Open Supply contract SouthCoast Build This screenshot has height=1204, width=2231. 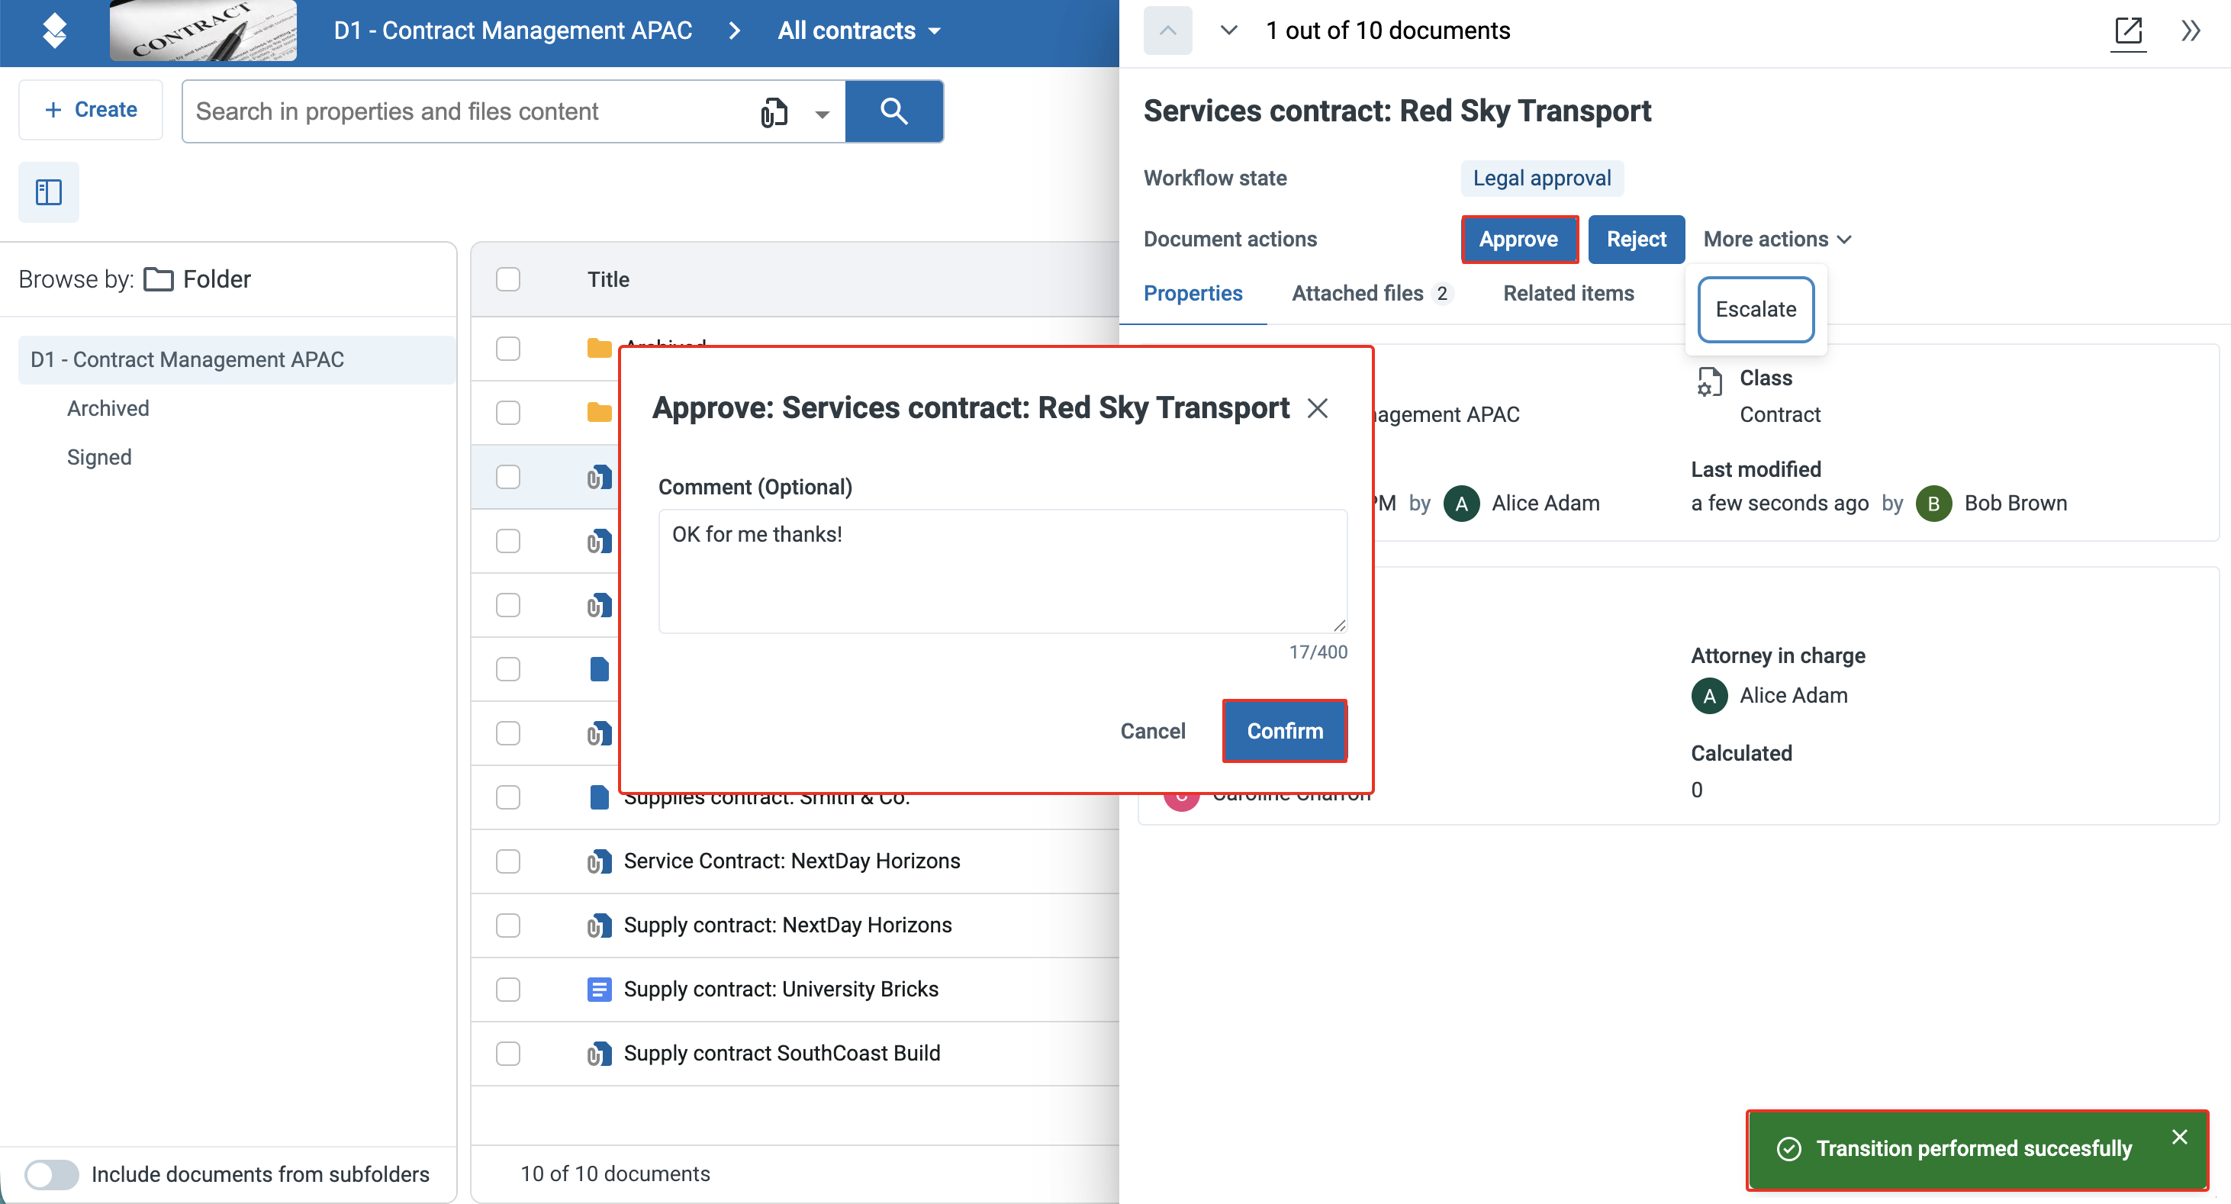point(782,1053)
